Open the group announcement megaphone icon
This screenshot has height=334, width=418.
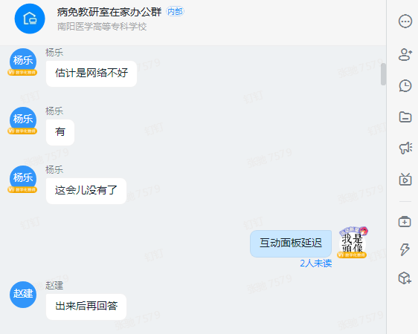(405, 148)
